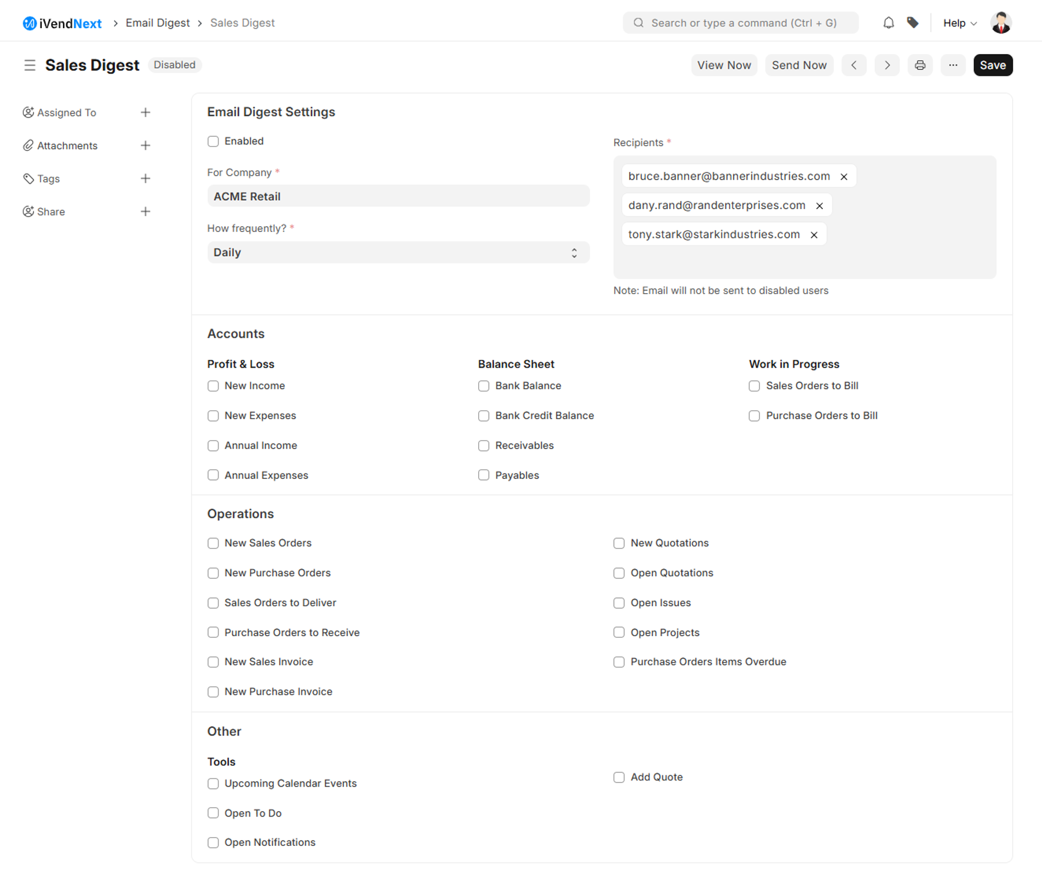The width and height of the screenshot is (1042, 887).
Task: Click the tag icon in top bar
Action: click(x=912, y=23)
